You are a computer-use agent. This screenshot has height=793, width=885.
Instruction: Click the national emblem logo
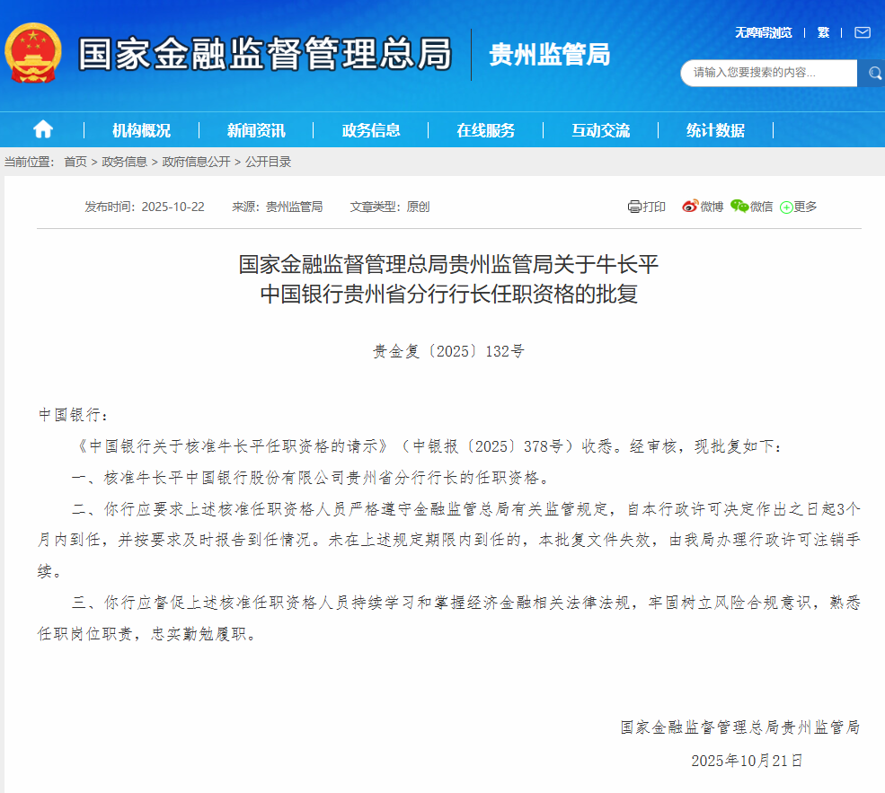coord(34,53)
